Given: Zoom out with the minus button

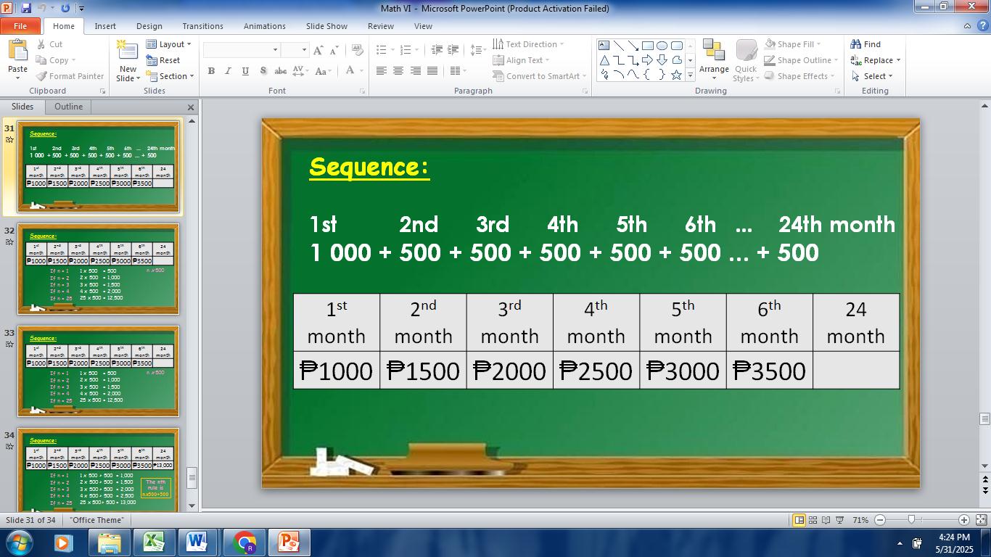Looking at the screenshot, I should pos(880,520).
